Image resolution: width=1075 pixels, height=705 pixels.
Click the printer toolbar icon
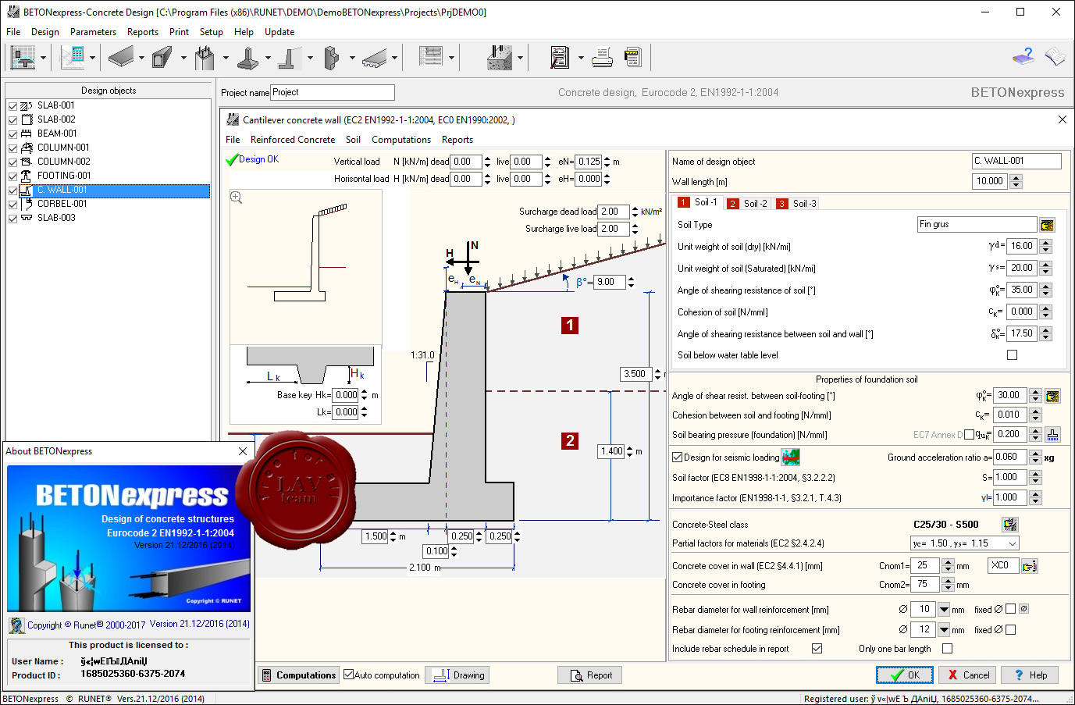[x=602, y=57]
